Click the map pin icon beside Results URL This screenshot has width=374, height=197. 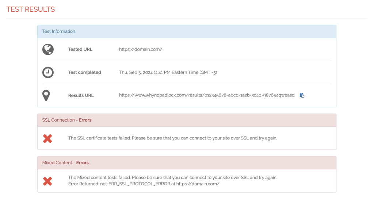[x=46, y=95]
